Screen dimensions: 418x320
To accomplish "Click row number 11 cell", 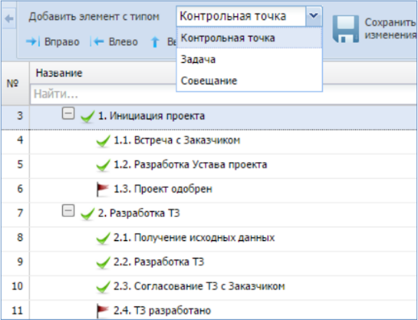I will (x=15, y=310).
